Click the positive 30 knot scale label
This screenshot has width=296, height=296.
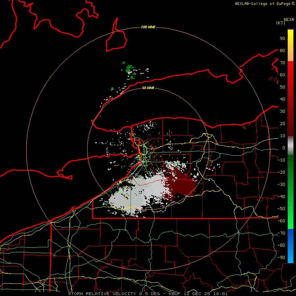pos(283,111)
